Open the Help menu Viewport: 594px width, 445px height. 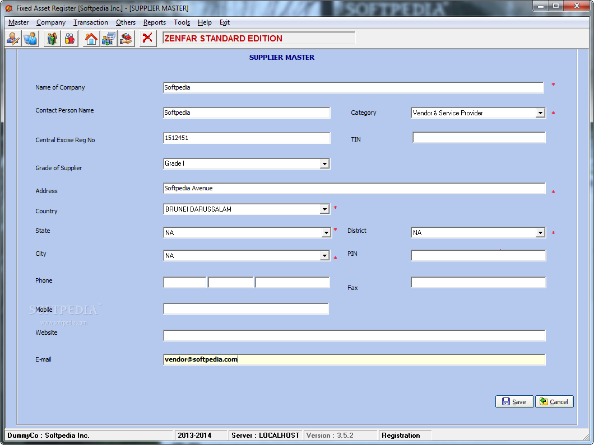click(x=205, y=22)
